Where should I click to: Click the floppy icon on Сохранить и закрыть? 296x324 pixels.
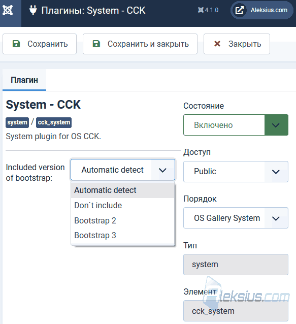[96, 44]
